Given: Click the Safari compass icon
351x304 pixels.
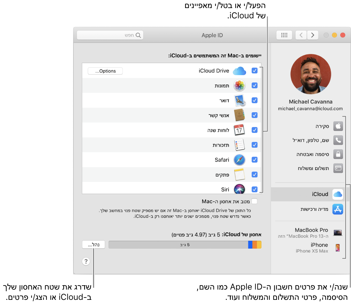Looking at the screenshot, I should tap(239, 160).
